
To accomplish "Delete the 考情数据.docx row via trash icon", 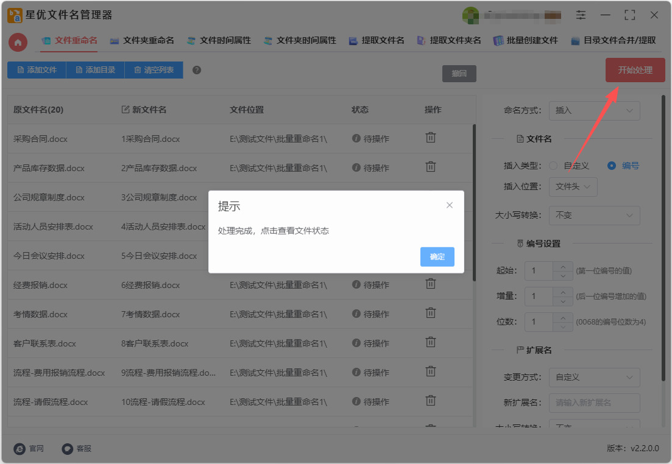I will tap(431, 313).
